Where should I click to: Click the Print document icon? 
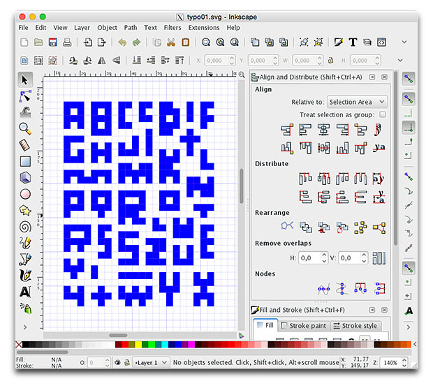(67, 43)
